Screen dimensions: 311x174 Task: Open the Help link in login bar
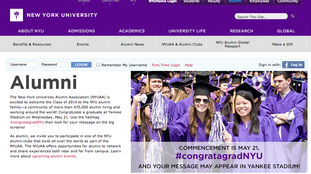189,65
